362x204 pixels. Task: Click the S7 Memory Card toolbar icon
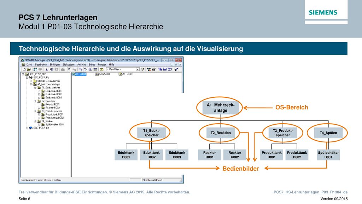pyautogui.click(x=40, y=69)
